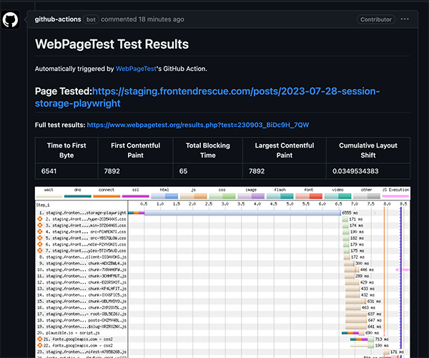Click waterfall row 19 $slug js request
429x358 pixels.
pyautogui.click(x=82, y=326)
